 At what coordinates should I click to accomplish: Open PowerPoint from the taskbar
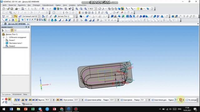pyautogui.click(x=26, y=109)
